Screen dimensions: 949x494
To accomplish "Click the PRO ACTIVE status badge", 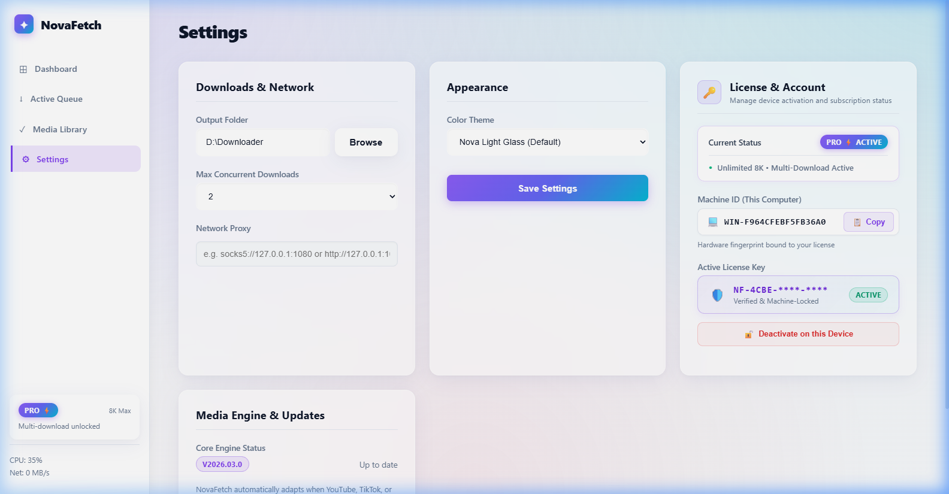I will (854, 143).
